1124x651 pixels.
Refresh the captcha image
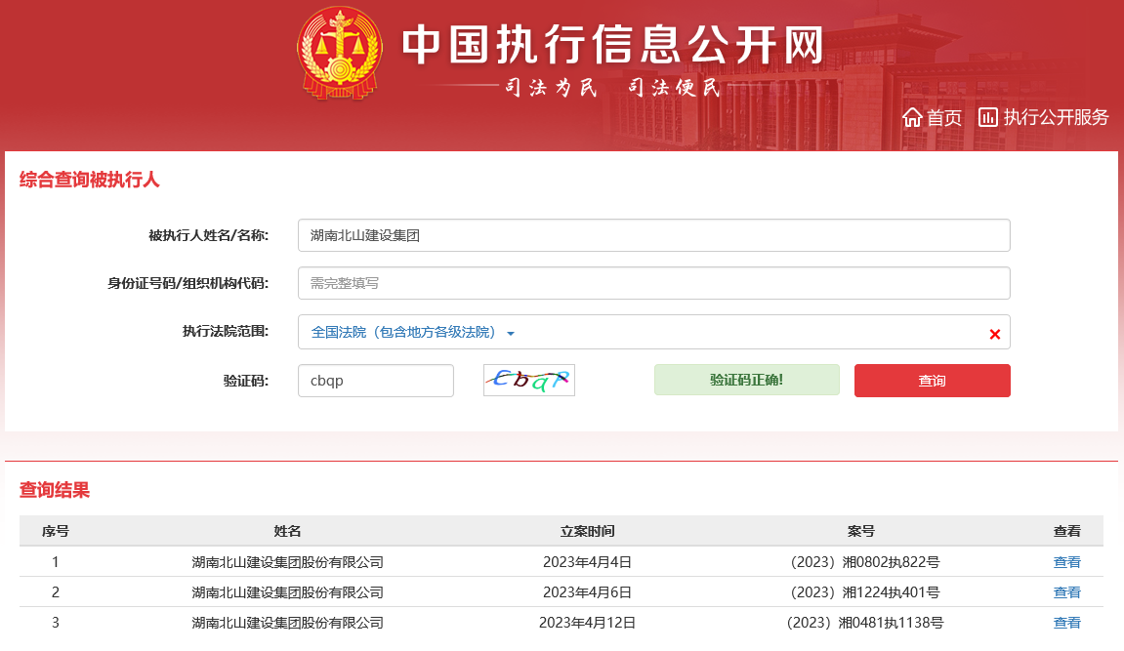(529, 381)
